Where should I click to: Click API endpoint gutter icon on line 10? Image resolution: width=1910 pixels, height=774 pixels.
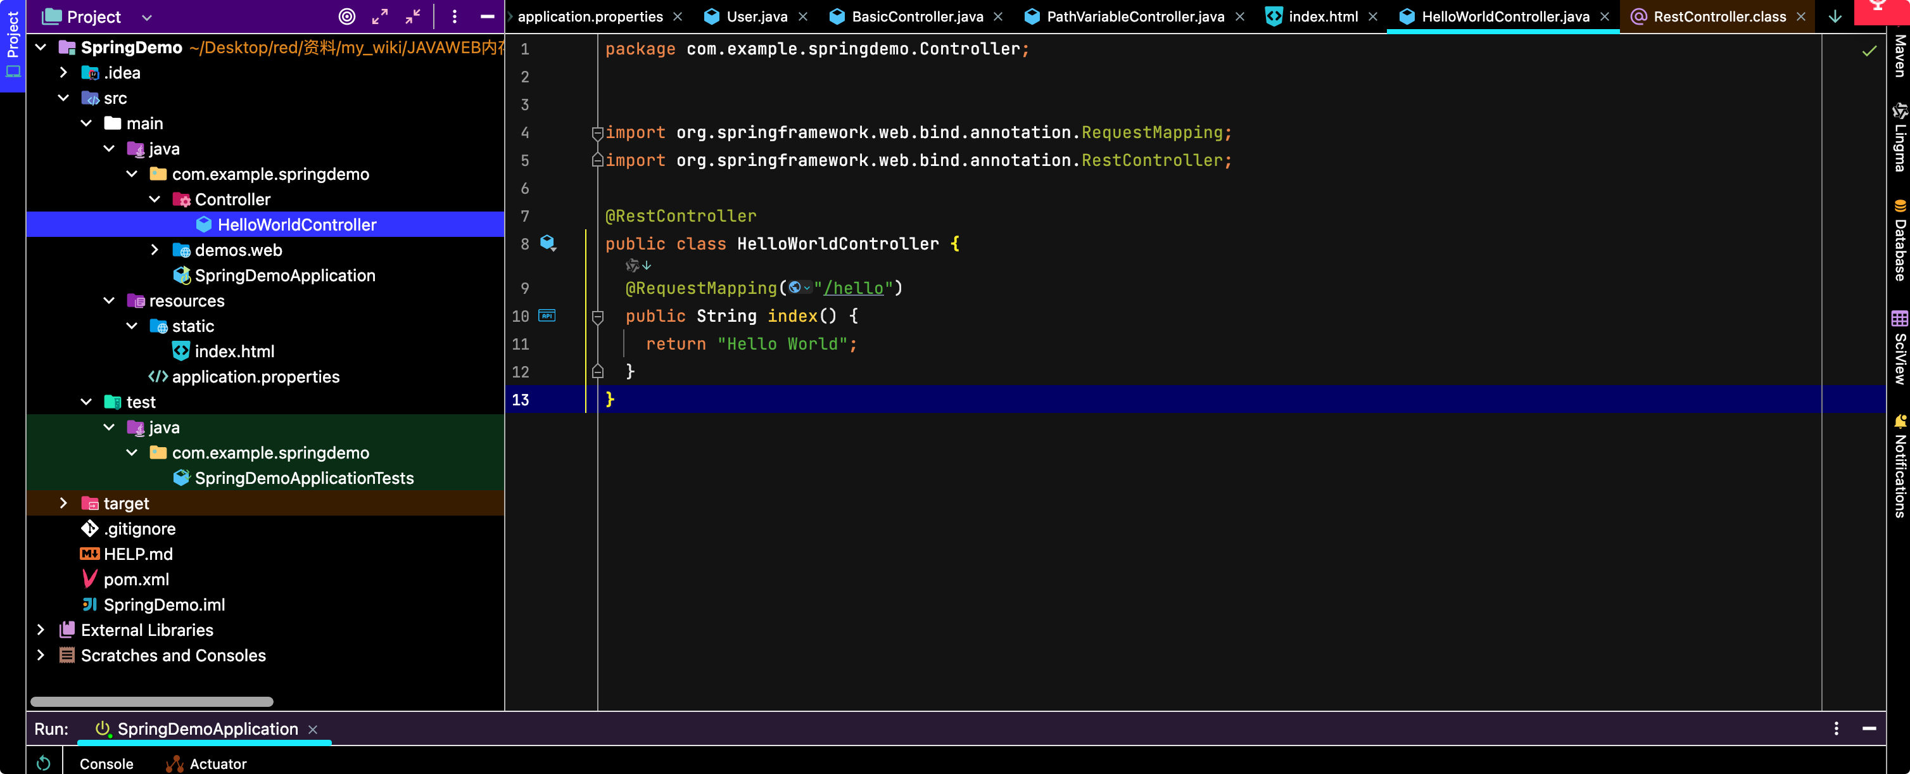[x=547, y=315]
